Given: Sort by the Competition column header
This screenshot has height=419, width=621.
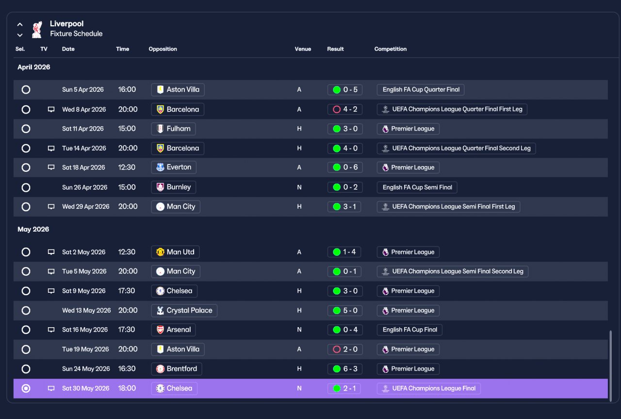Looking at the screenshot, I should [x=391, y=49].
